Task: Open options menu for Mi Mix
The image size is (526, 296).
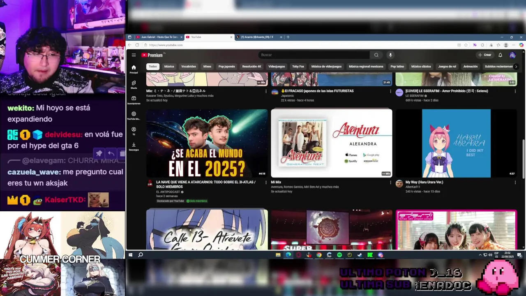Action: point(390,182)
